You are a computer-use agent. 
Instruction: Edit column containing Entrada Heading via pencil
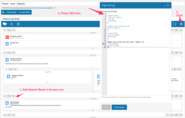coord(93,55)
